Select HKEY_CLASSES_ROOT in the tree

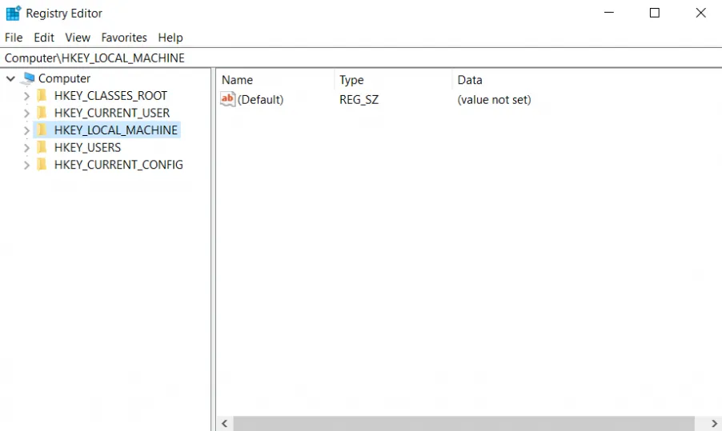tap(110, 96)
